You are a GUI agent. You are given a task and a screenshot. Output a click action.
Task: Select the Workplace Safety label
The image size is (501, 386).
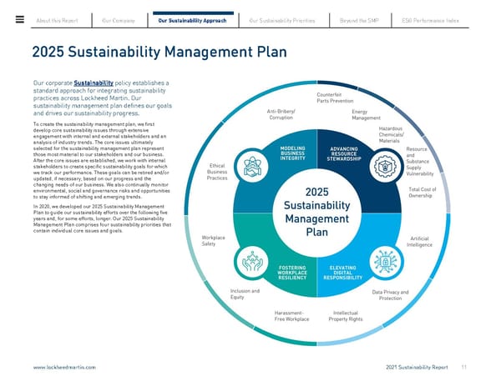coord(214,241)
